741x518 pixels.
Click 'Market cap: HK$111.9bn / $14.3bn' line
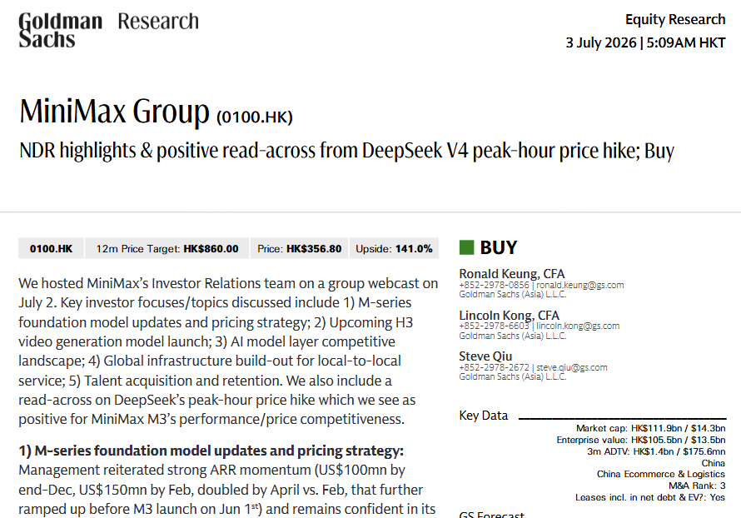click(650, 428)
